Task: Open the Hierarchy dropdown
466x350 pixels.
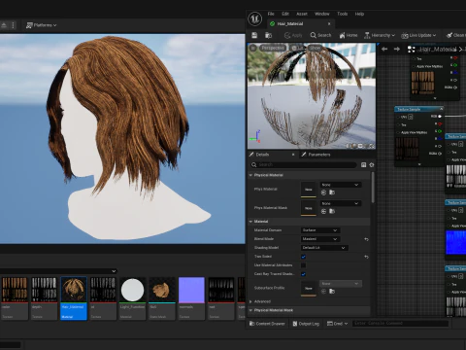Action: tap(380, 35)
